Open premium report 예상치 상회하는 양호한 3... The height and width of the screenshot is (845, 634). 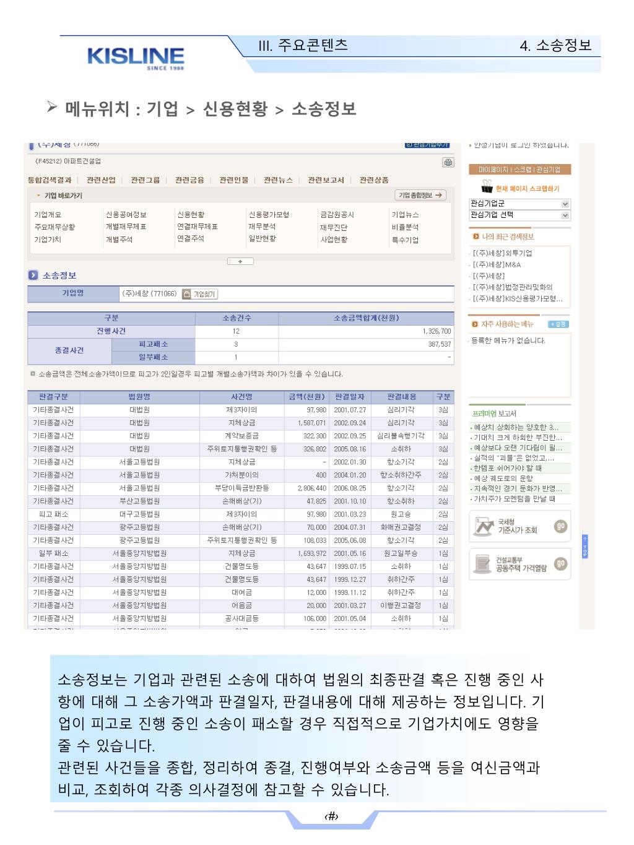(x=516, y=427)
